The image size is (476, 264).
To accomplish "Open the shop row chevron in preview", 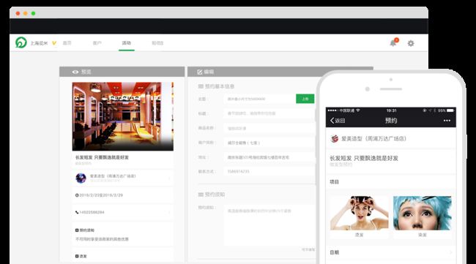I will [x=169, y=178].
